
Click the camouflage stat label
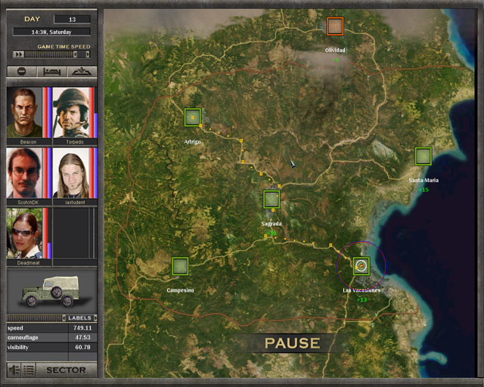click(x=23, y=337)
